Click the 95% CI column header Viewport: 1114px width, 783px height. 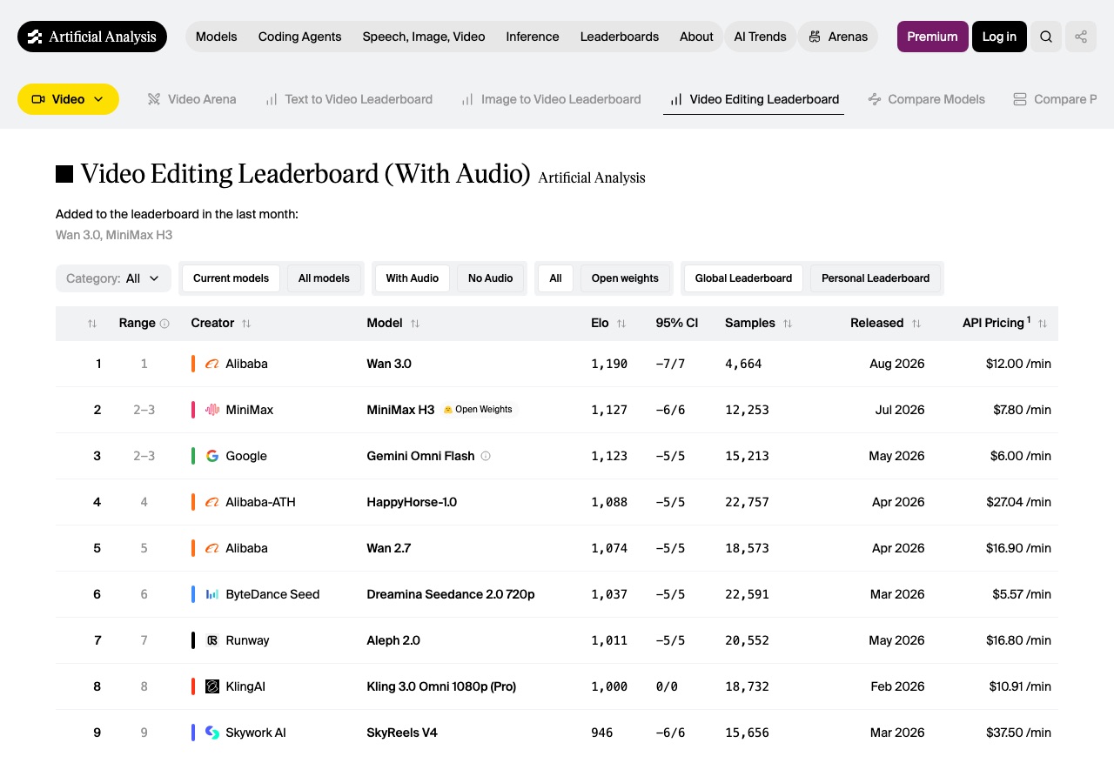coord(677,323)
